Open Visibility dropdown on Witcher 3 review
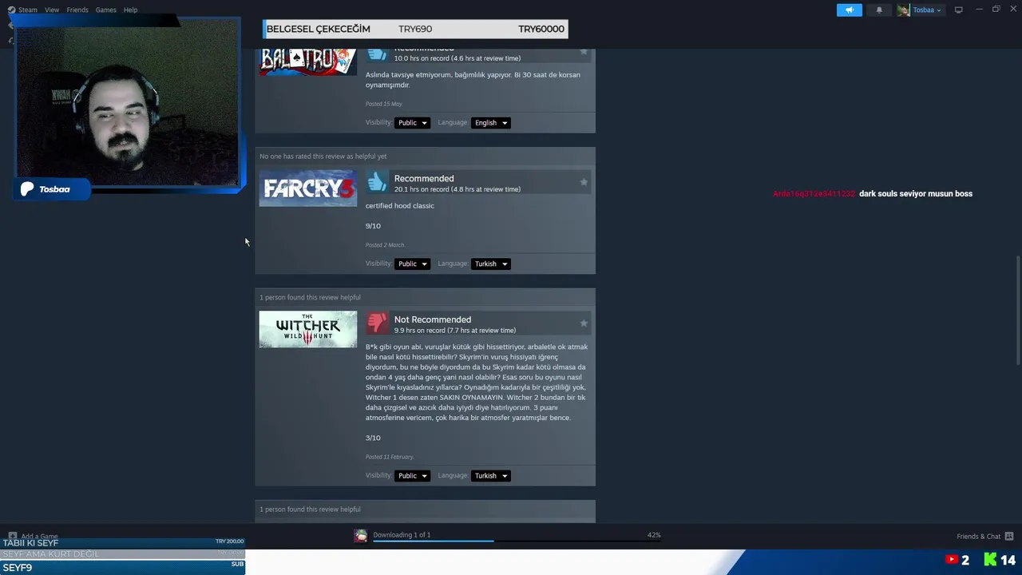1022x575 pixels. point(412,475)
